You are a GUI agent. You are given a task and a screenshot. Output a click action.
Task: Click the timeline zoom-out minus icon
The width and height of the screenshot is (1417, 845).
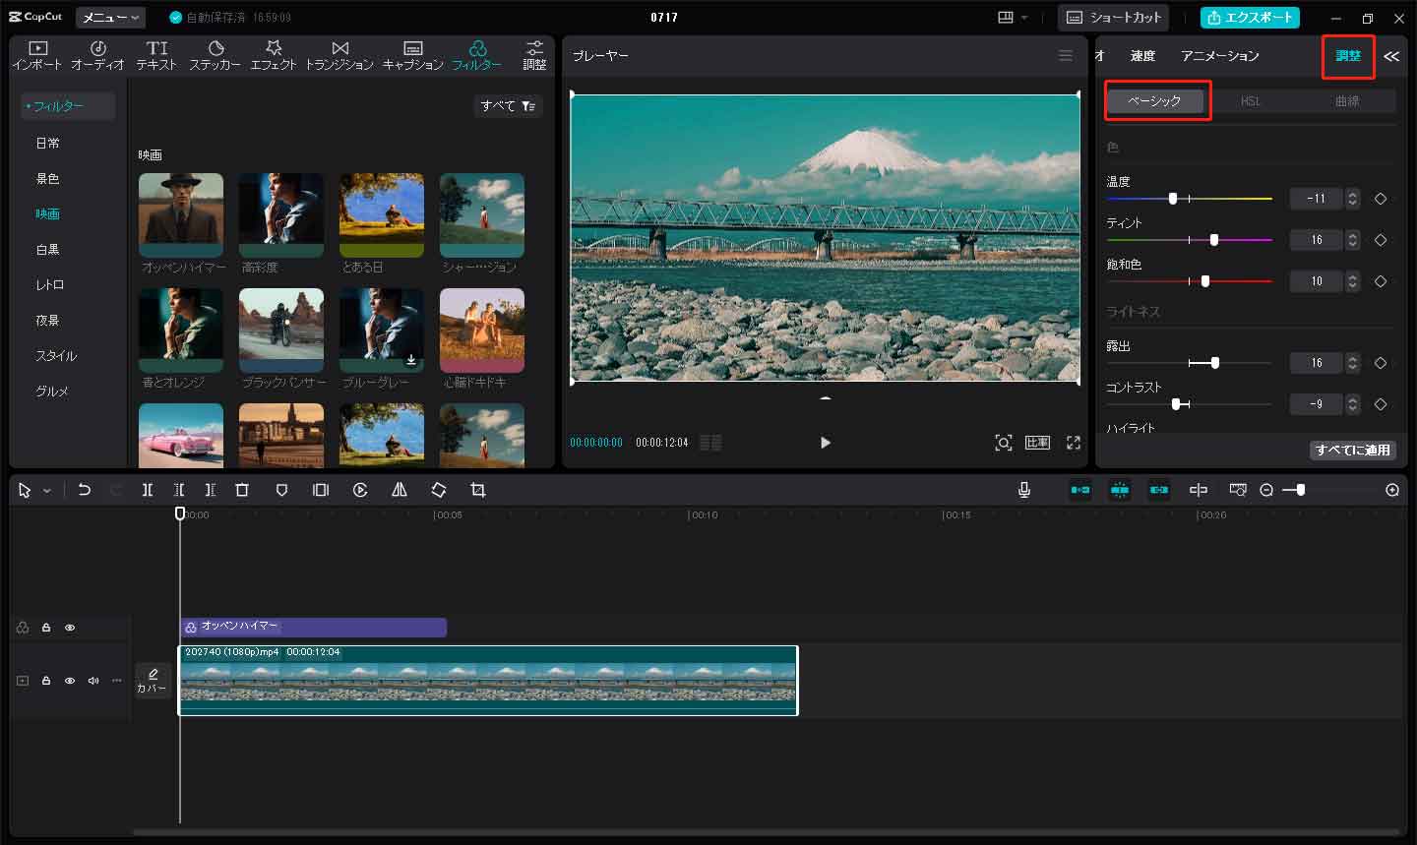(x=1266, y=490)
